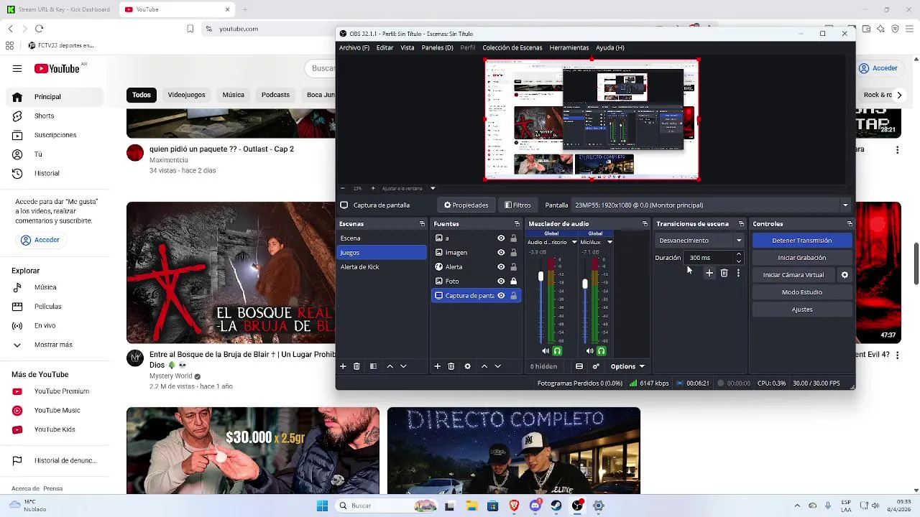The image size is (920, 517).
Task: Open preview scaling 'Ajustar a la ventana' dropdown
Action: point(433,188)
